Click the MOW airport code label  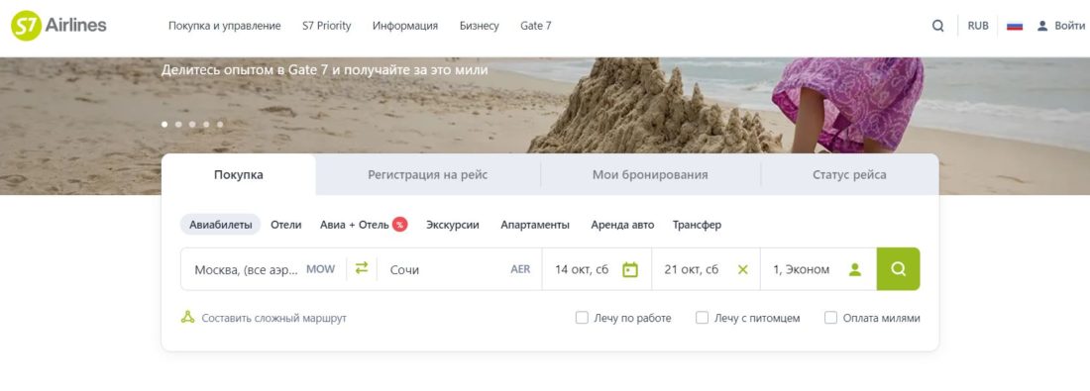point(320,269)
